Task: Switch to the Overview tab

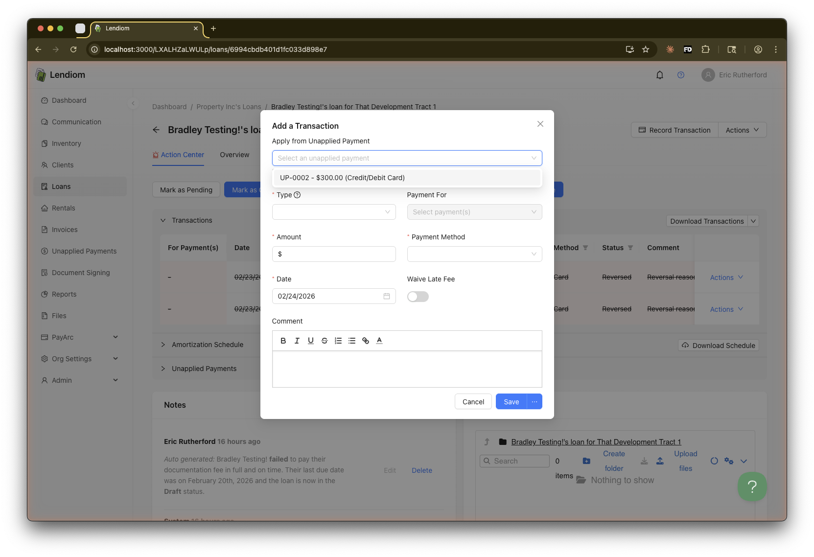Action: click(x=234, y=155)
